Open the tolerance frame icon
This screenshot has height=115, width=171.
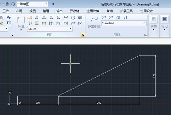coord(80,18)
